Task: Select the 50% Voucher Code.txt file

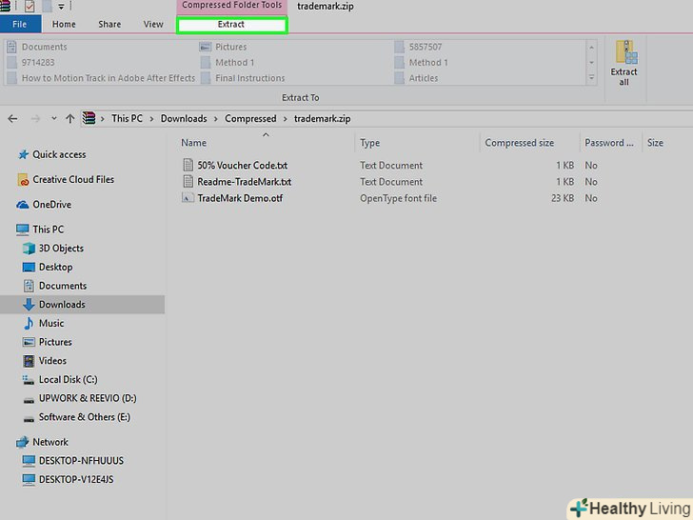Action: click(242, 166)
